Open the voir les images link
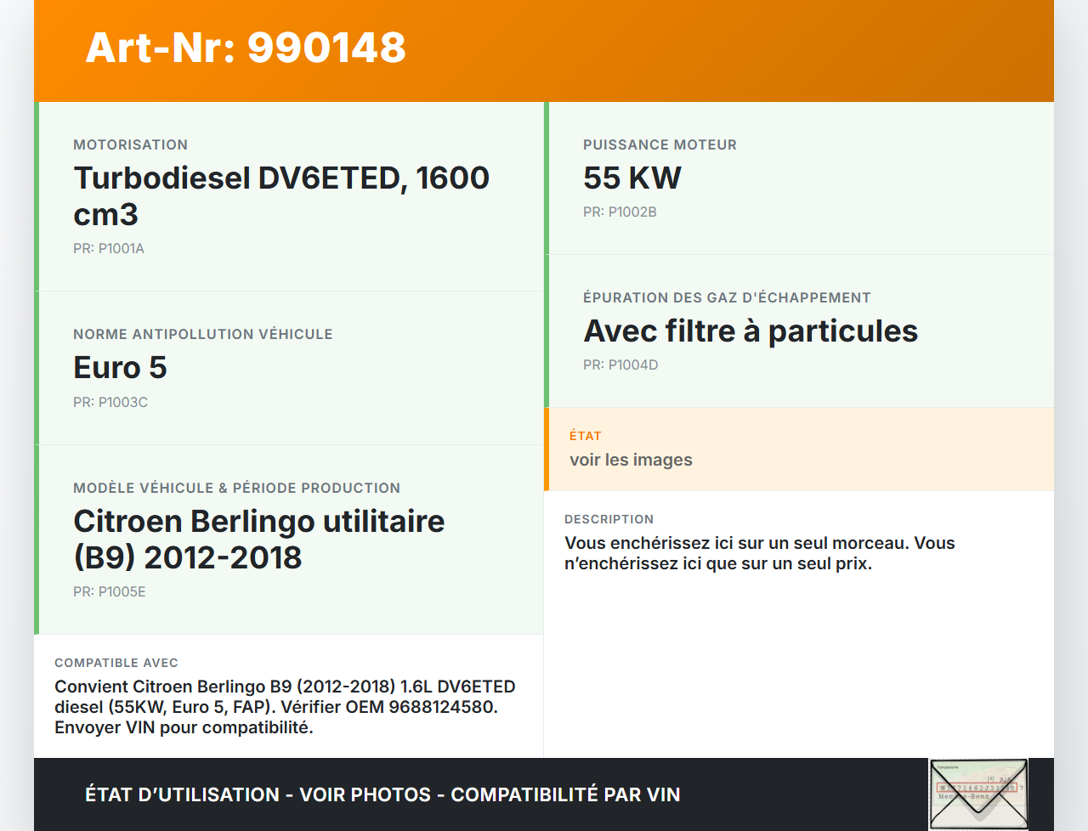This screenshot has width=1088, height=831. [631, 460]
